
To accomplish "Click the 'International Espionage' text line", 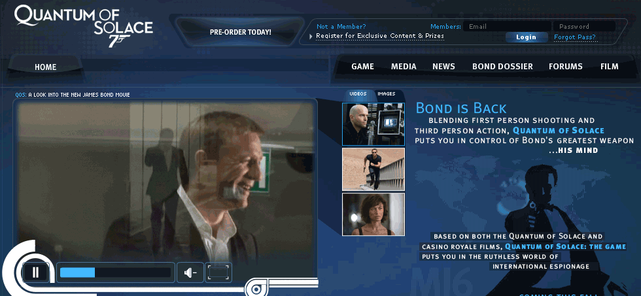I will coord(541,267).
